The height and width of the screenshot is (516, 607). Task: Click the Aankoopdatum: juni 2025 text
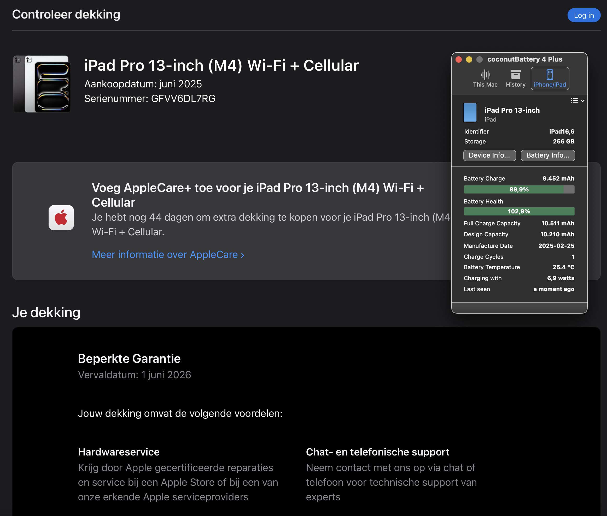143,84
